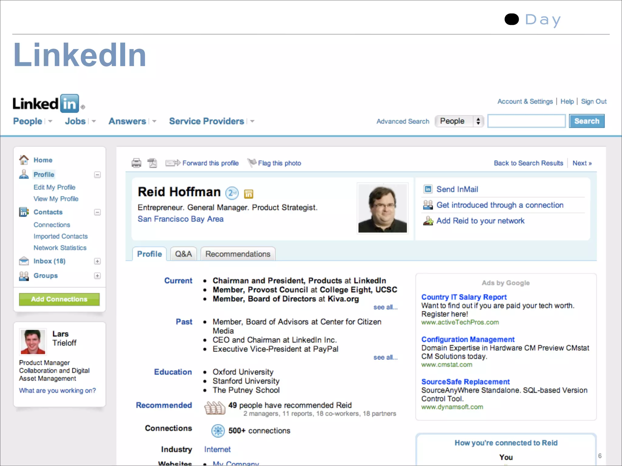This screenshot has height=466, width=622.
Task: Click the green Add Connections button
Action: coord(59,299)
